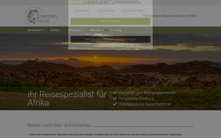Click the +49 phone number link
The width and height of the screenshot is (221, 138).
[97, 3]
